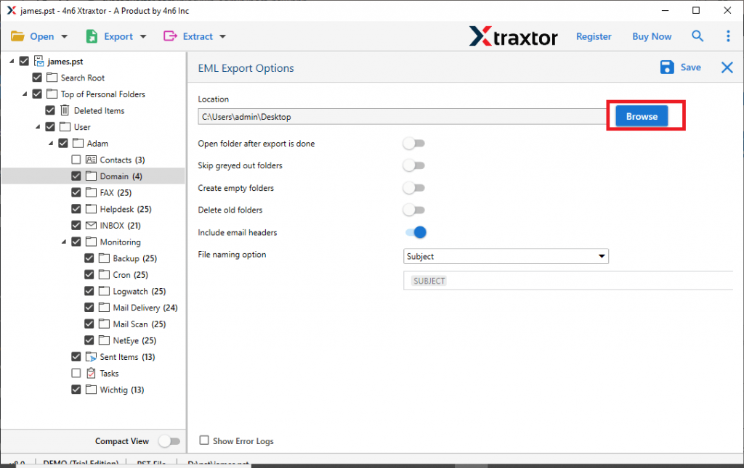Open the Export menu

(x=118, y=36)
